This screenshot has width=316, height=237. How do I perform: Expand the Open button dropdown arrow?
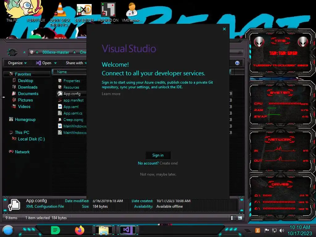click(x=56, y=63)
